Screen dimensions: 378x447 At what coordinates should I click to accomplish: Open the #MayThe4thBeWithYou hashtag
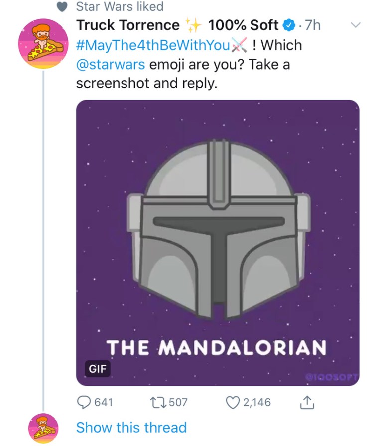(152, 45)
